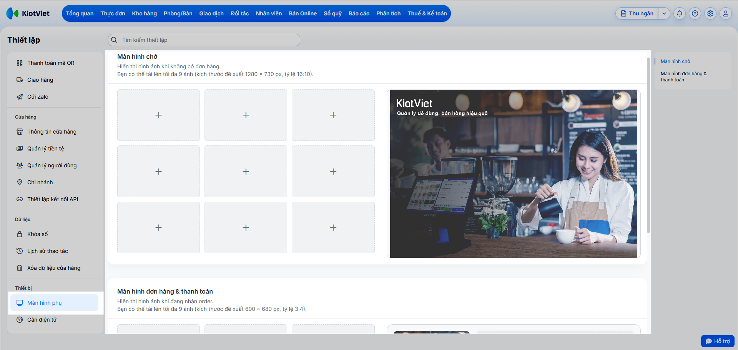Image resolution: width=738 pixels, height=350 pixels.
Task: Open the Kho hàng menu
Action: point(145,13)
